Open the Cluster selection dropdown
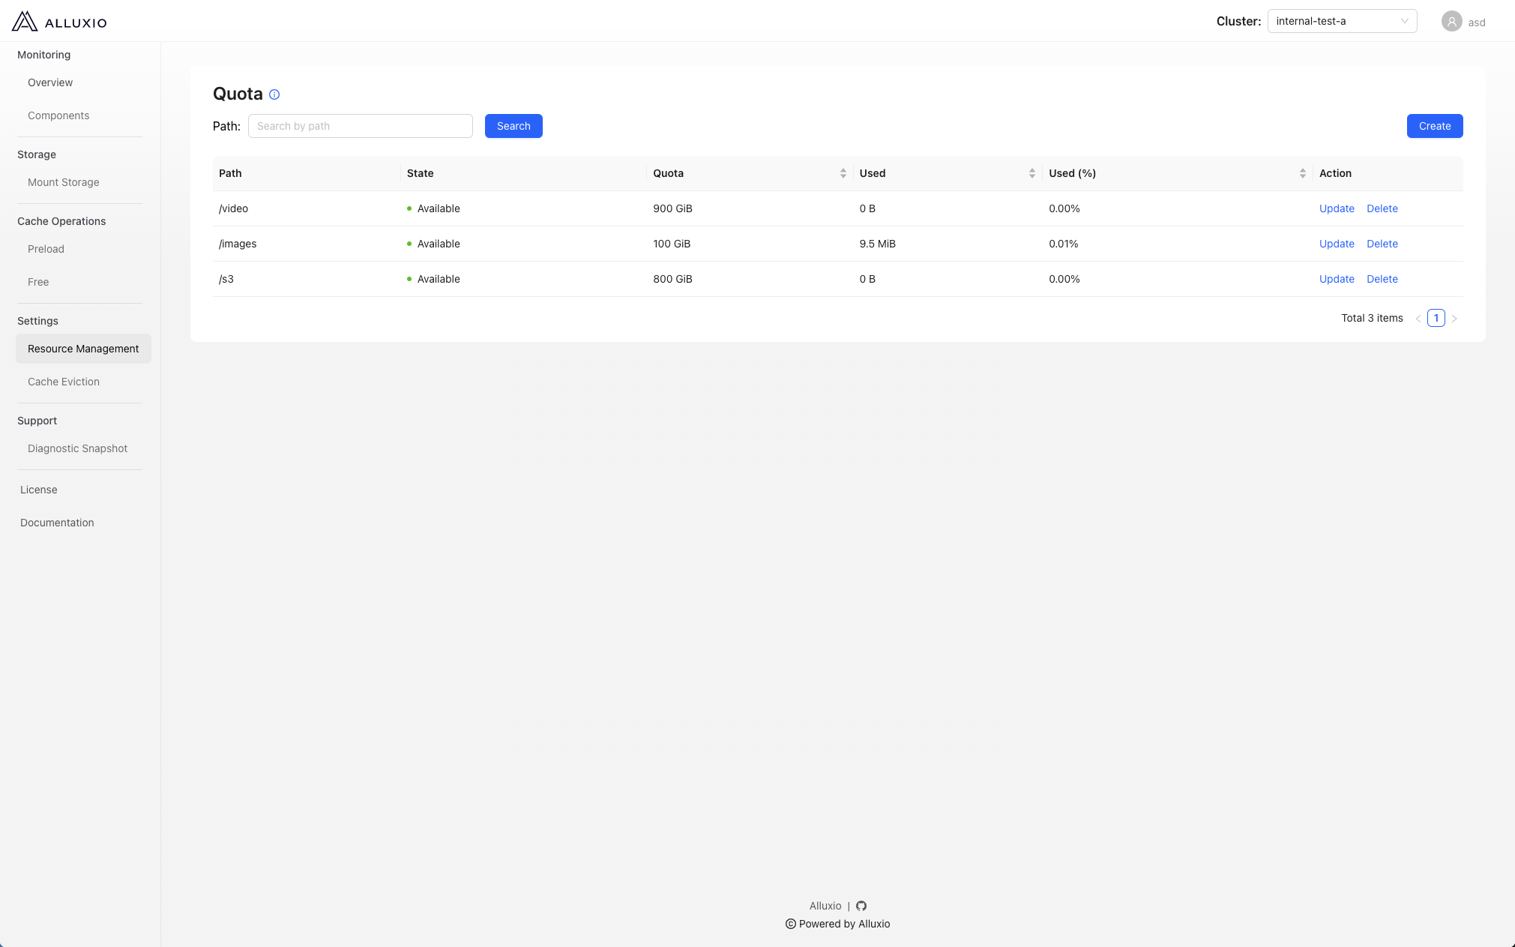 coord(1342,21)
